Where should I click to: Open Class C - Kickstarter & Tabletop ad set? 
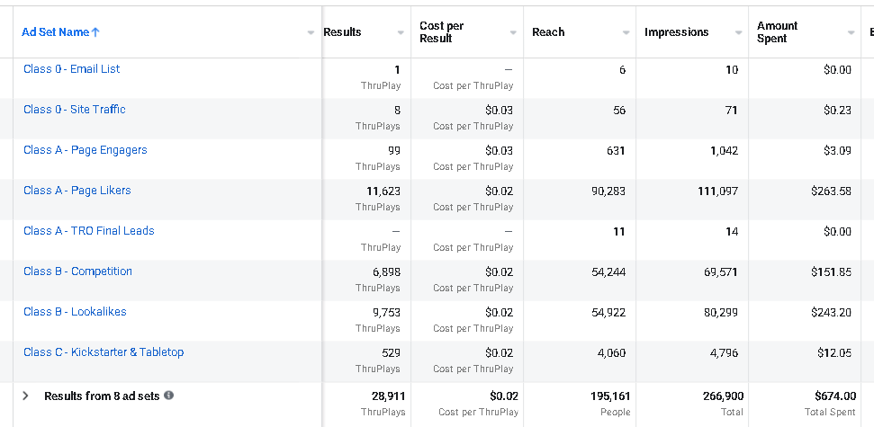click(104, 352)
